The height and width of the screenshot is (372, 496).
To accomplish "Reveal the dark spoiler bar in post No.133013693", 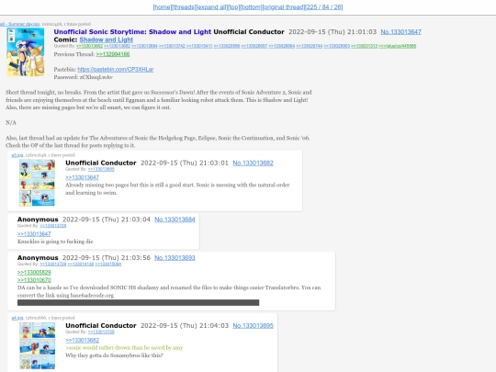I will pyautogui.click(x=138, y=303).
